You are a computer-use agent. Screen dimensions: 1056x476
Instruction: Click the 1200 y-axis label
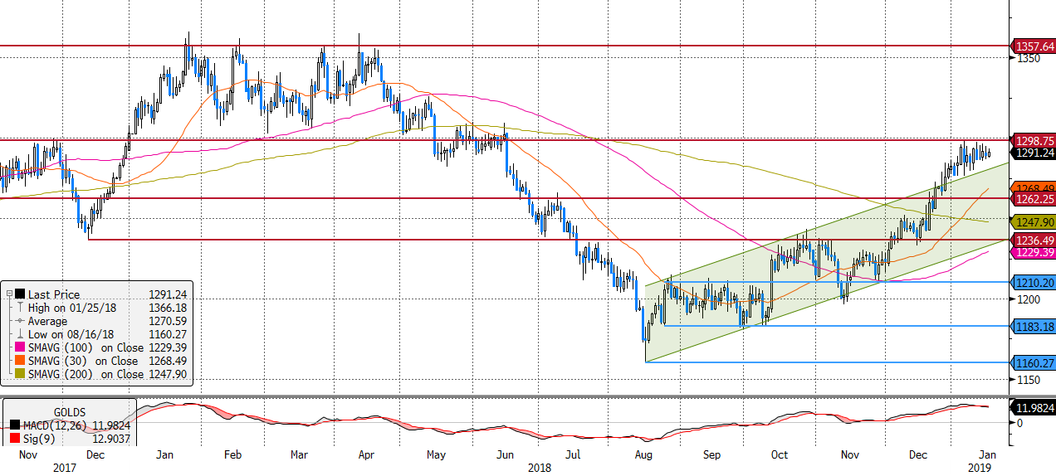tap(1029, 299)
